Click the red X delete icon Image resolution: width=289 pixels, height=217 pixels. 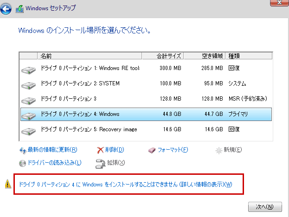100,150
